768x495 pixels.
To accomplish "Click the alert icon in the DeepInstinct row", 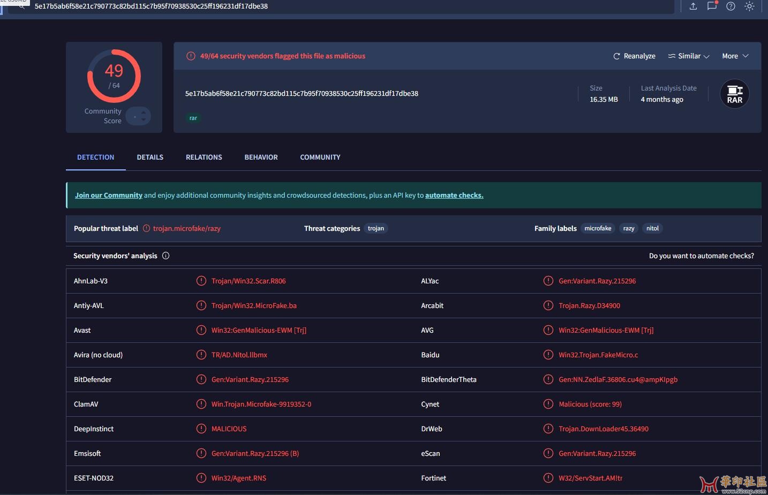I will [201, 429].
